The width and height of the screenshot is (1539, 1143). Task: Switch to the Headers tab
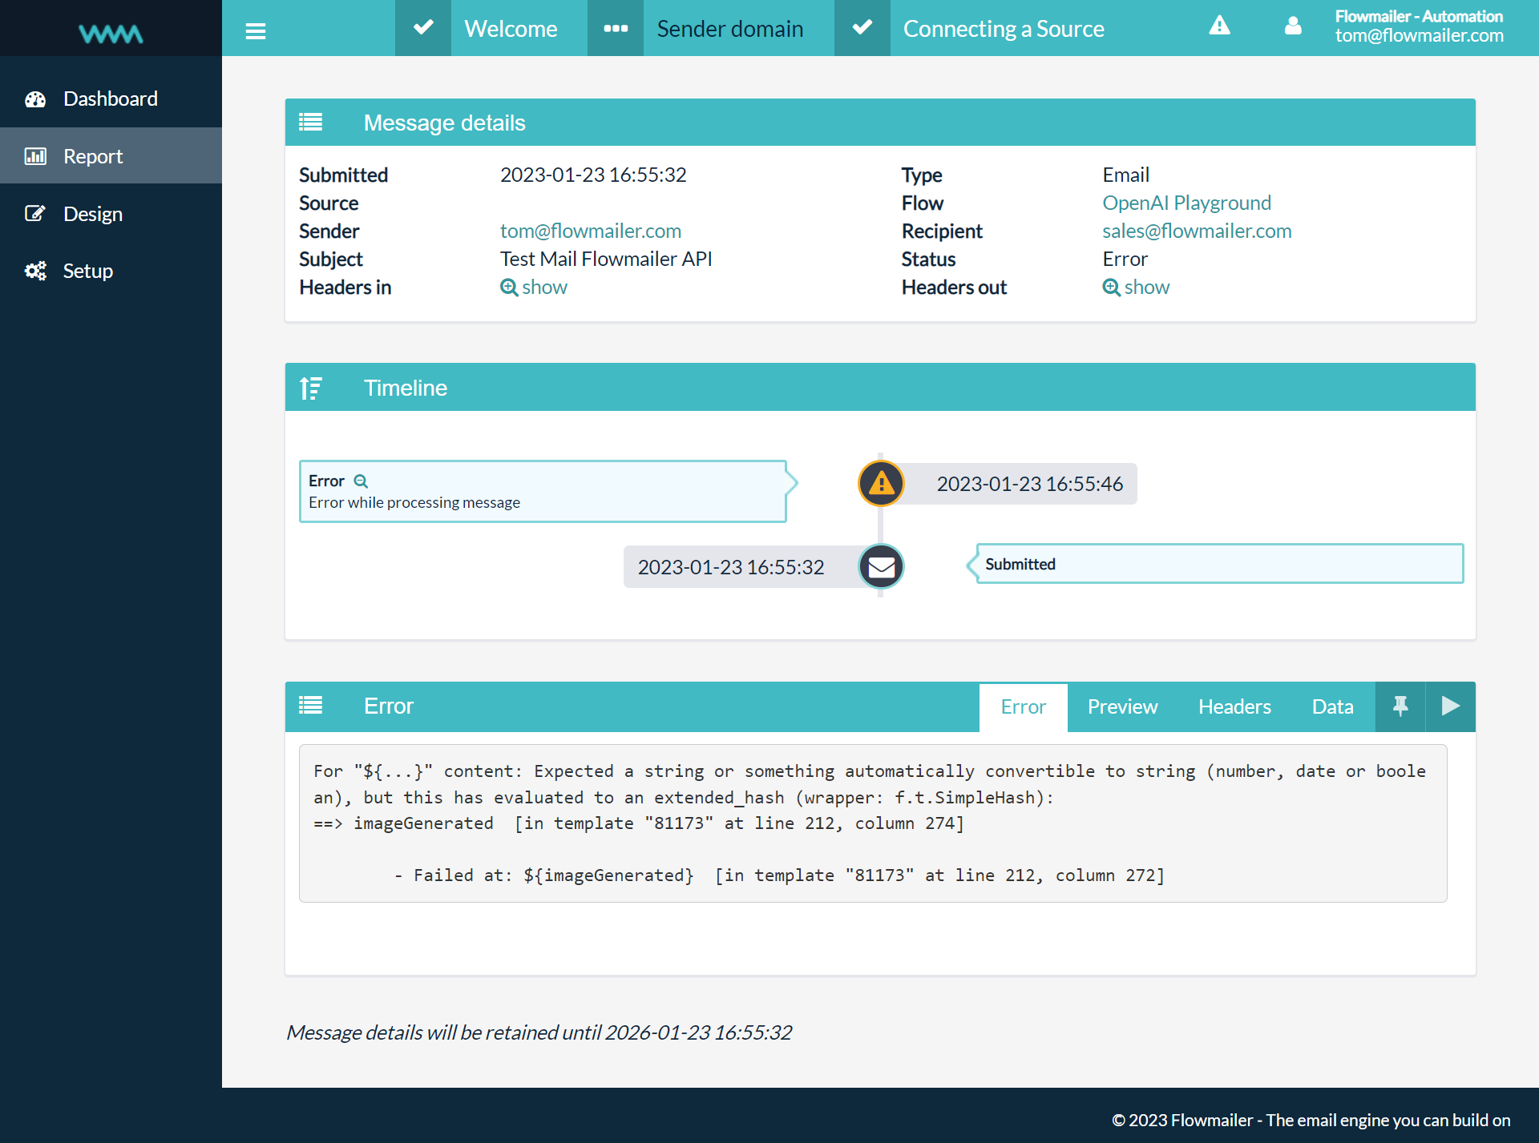1234,707
